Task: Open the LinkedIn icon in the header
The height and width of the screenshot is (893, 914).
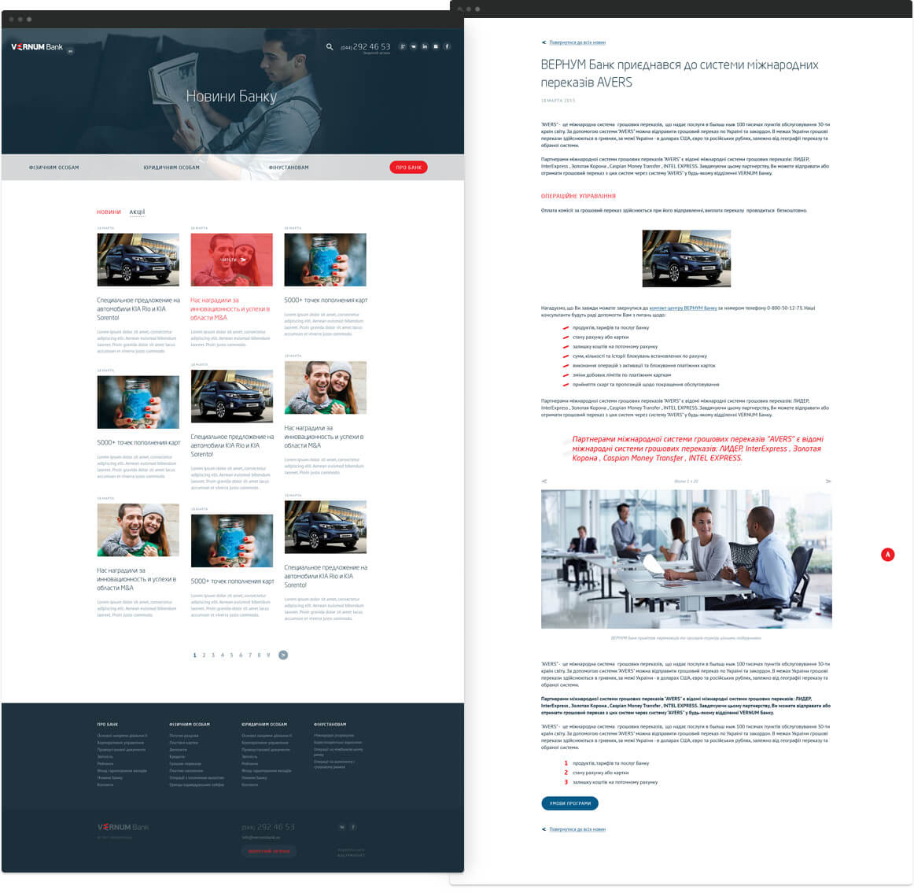Action: tap(425, 46)
